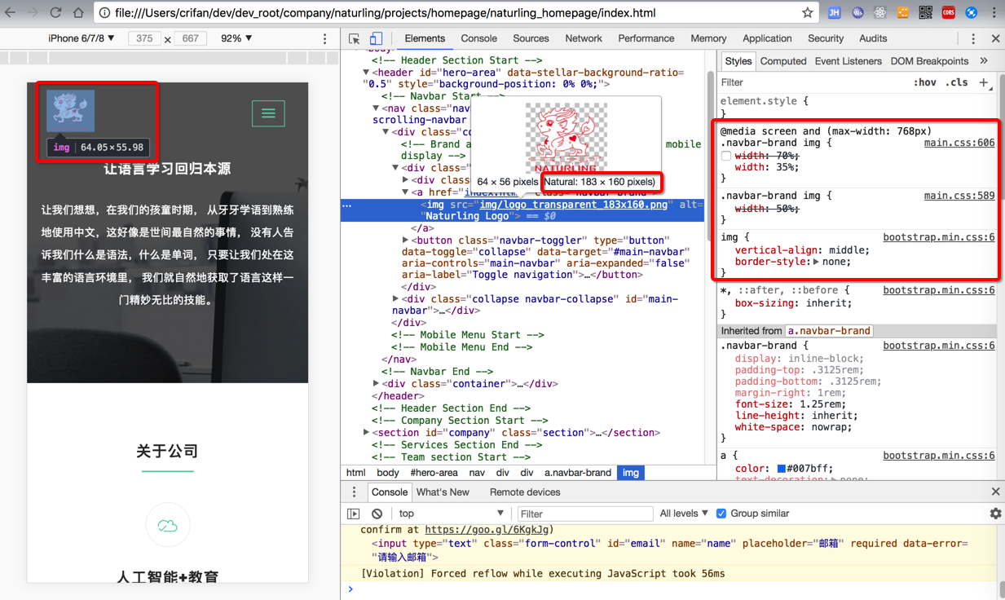Toggle the :hov element state option
The image size is (1005, 600).
(x=924, y=82)
